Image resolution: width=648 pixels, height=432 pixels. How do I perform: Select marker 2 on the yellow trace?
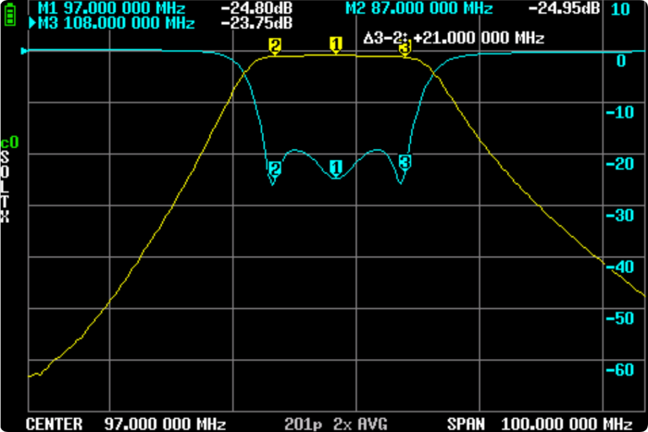(x=275, y=46)
